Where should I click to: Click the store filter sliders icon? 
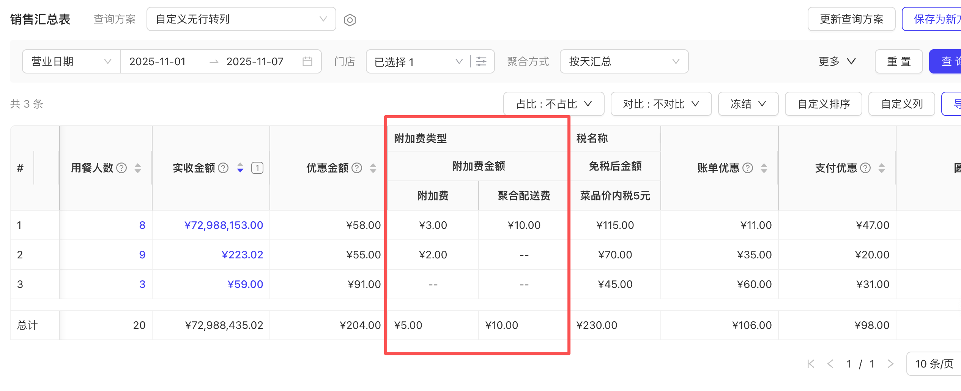coord(481,61)
